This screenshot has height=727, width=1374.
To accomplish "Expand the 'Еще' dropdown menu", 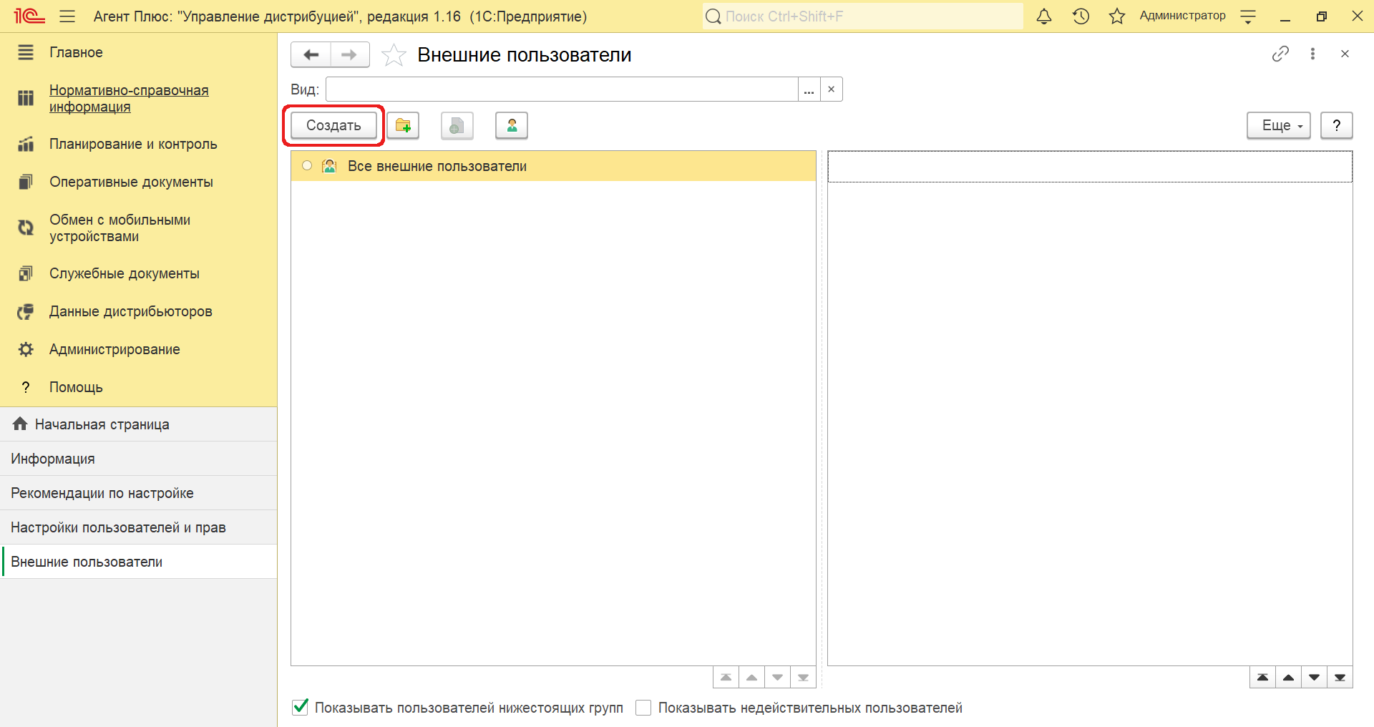I will [x=1278, y=125].
